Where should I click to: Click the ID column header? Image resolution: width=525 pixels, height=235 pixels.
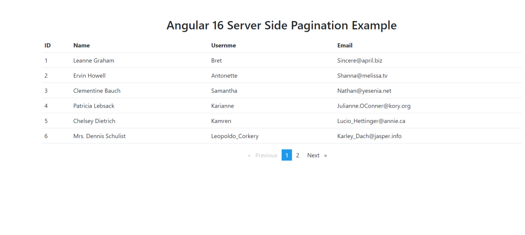(x=48, y=45)
